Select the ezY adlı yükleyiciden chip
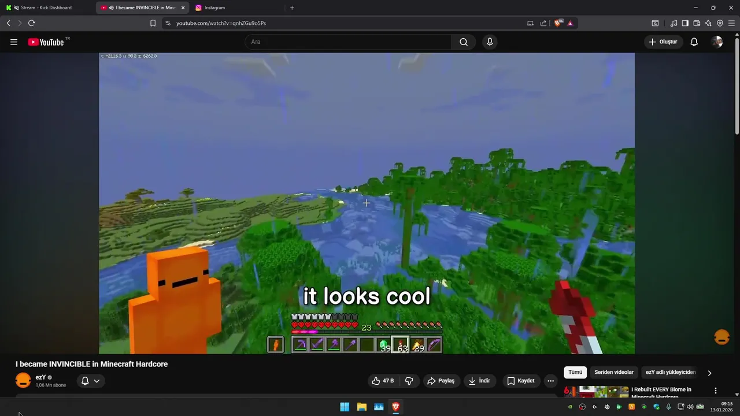 coord(671,373)
